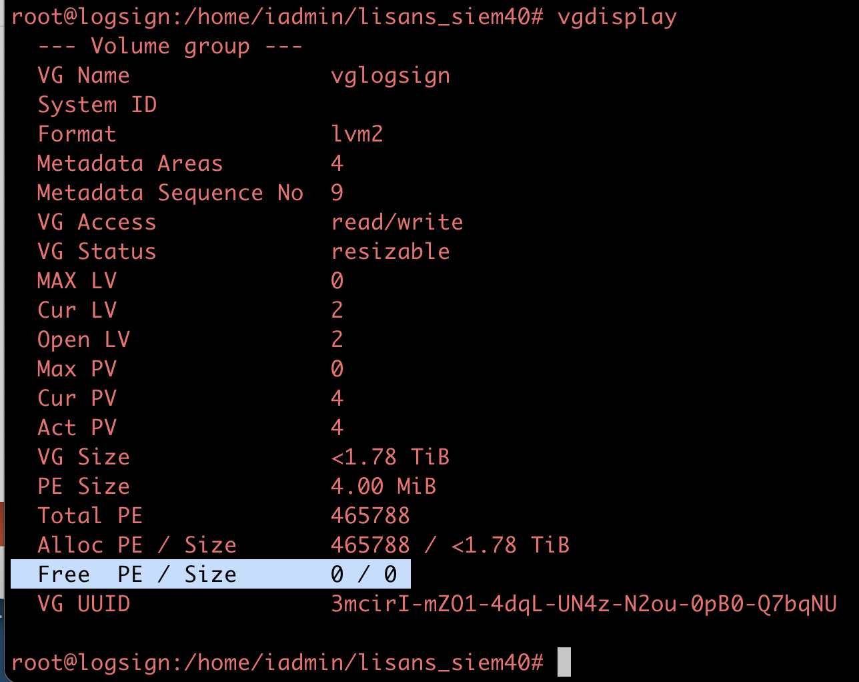Click the Volume group header line
The image size is (859, 682).
click(170, 46)
